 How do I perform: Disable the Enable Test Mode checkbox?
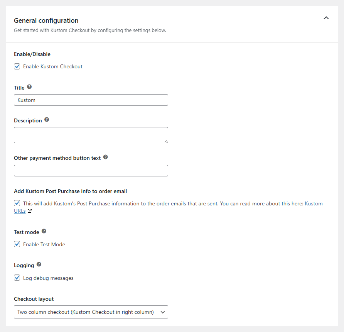pyautogui.click(x=17, y=244)
